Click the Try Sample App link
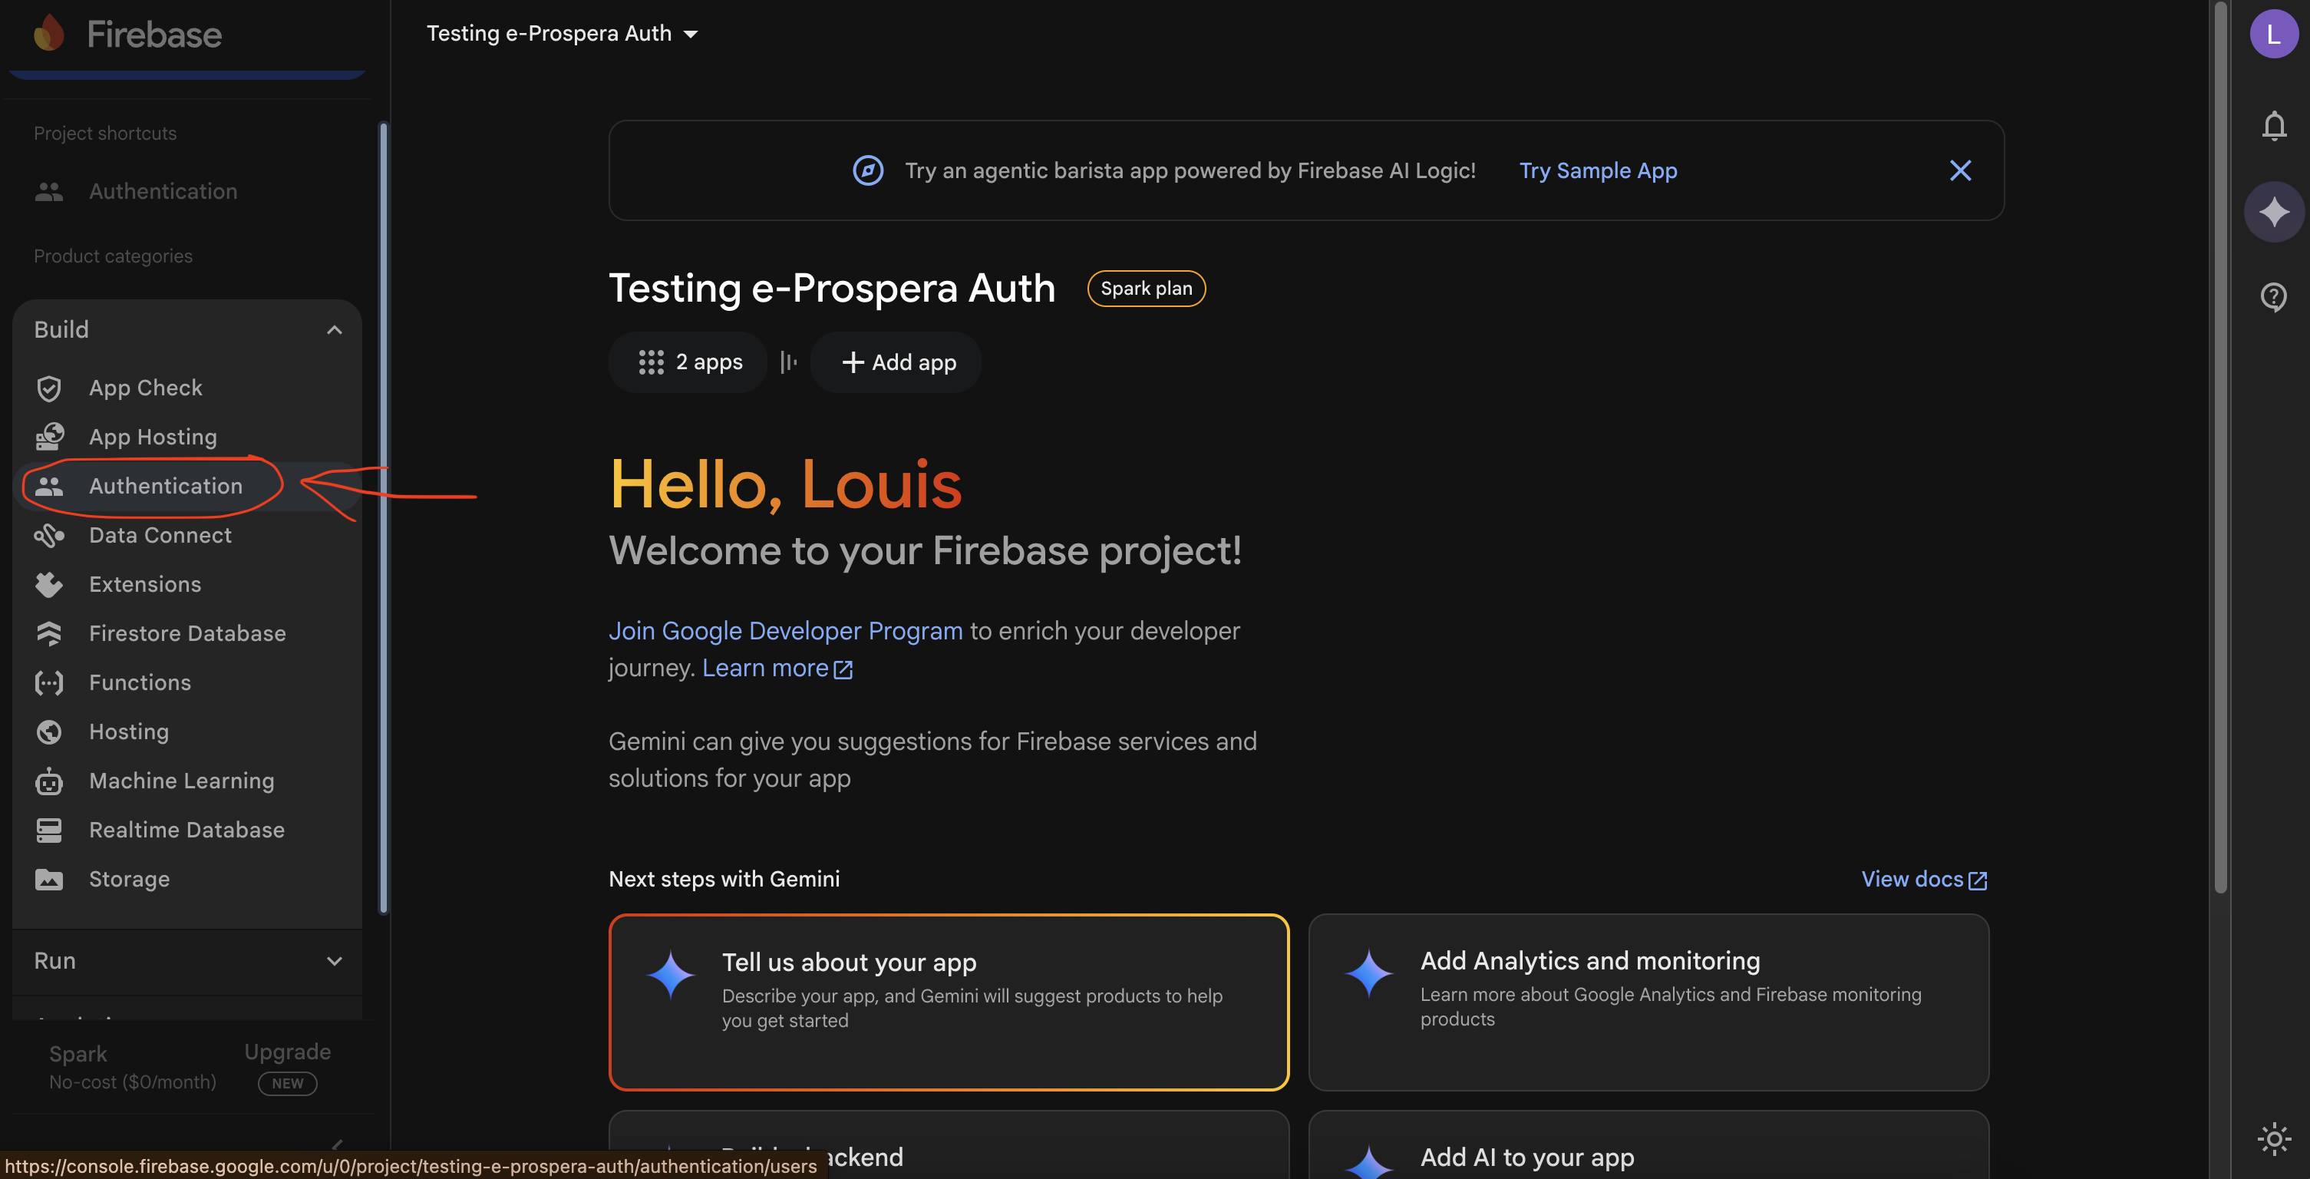The width and height of the screenshot is (2310, 1179). tap(1598, 170)
